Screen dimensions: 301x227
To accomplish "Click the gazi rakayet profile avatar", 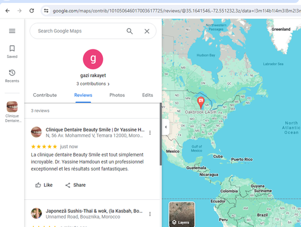I will coord(93,59).
